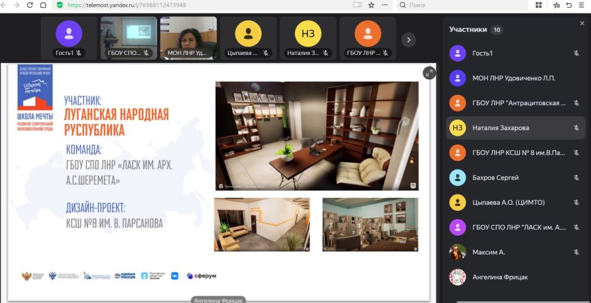Click ГБОУ СПО ЛНР "ЛАСК им. participant row
Viewport: 591px width, 303px height.
(x=515, y=227)
